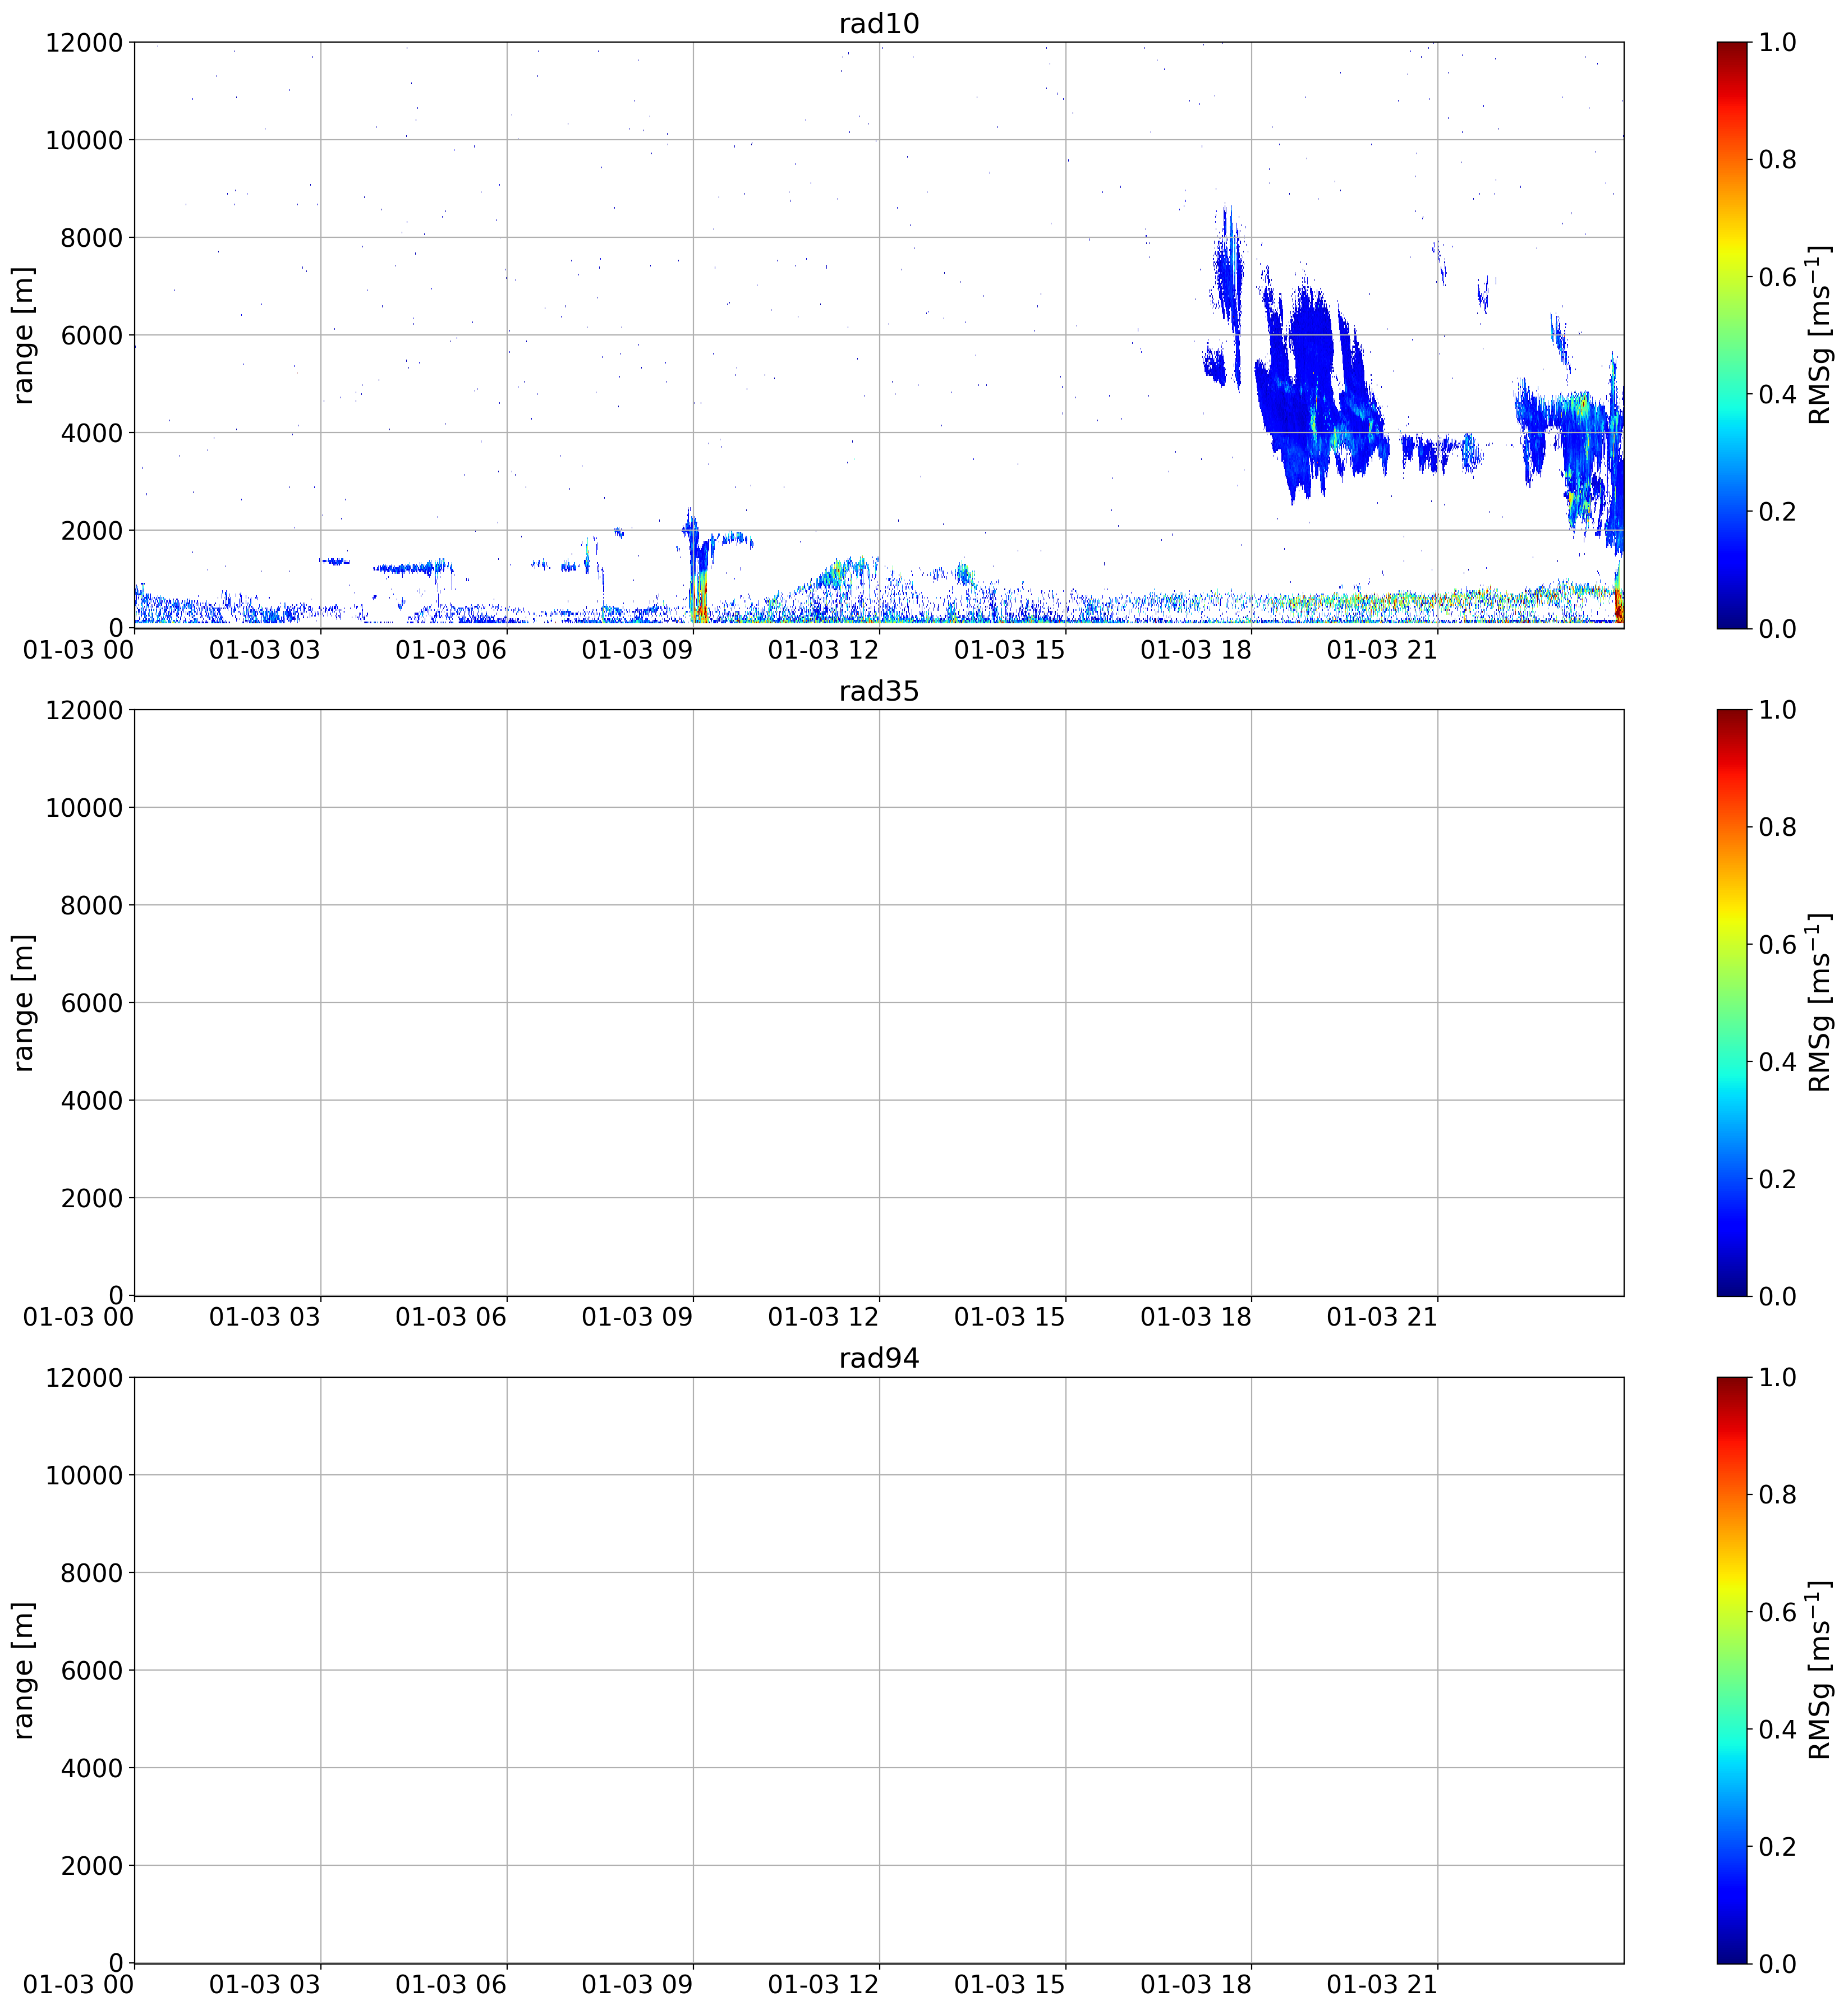The width and height of the screenshot is (1848, 2010).
Task: Click the 10000 y-tick label on rad35 panel
Action: 84,808
